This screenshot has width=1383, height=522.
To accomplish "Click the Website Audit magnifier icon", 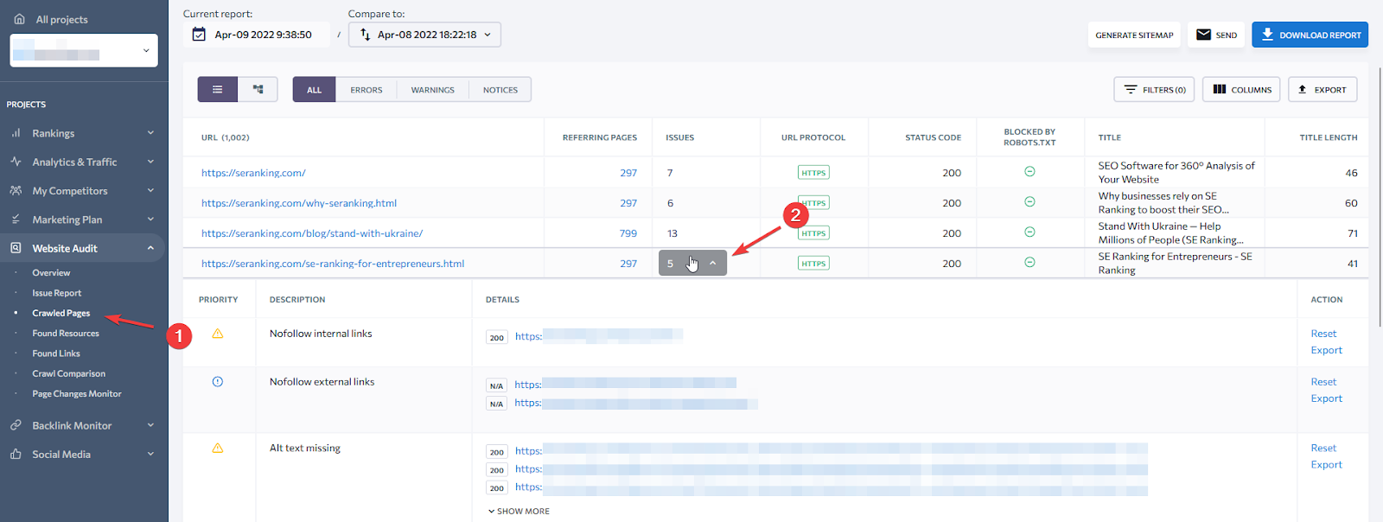I will click(x=16, y=248).
